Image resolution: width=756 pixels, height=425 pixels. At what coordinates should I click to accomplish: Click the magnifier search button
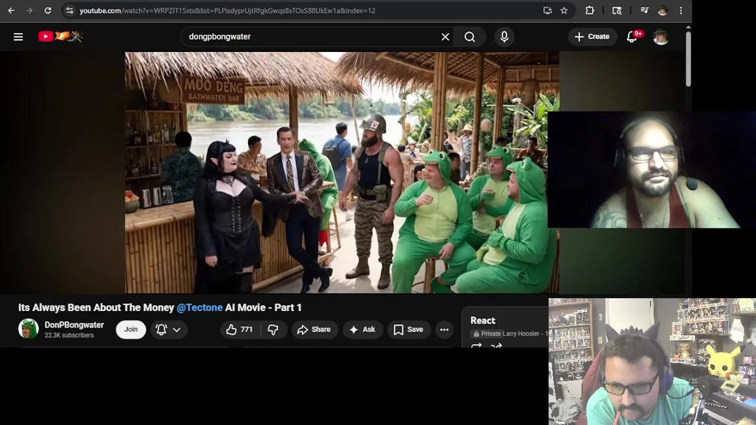470,37
